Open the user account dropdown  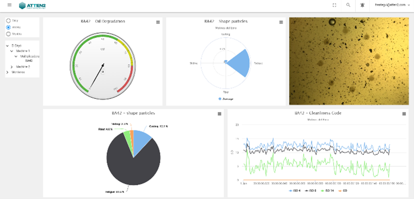tap(392, 5)
